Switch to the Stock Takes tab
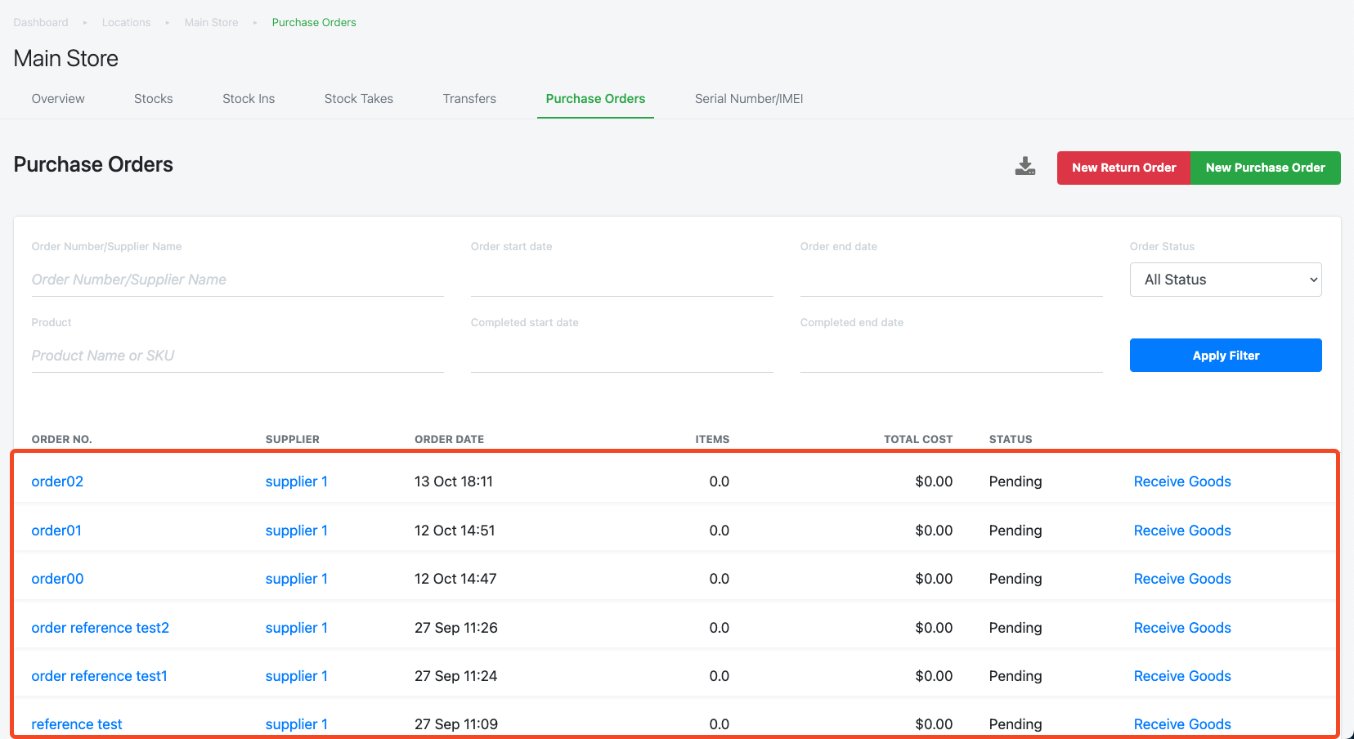The height and width of the screenshot is (739, 1354). pyautogui.click(x=359, y=99)
